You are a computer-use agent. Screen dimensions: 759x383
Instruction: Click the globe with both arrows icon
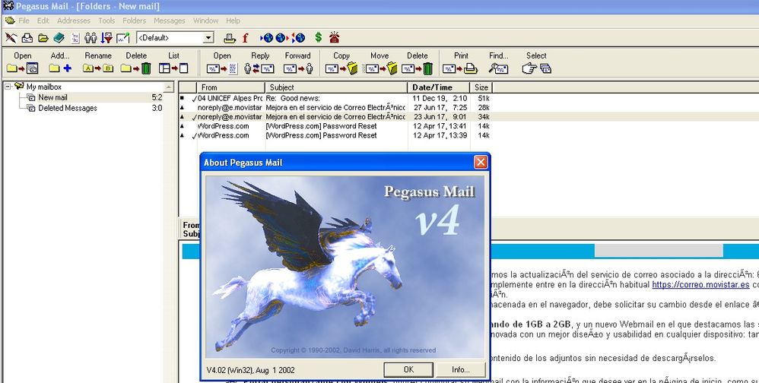(297, 38)
